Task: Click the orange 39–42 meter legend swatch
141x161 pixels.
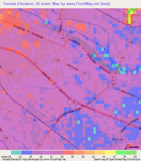Action: tap(90, 152)
